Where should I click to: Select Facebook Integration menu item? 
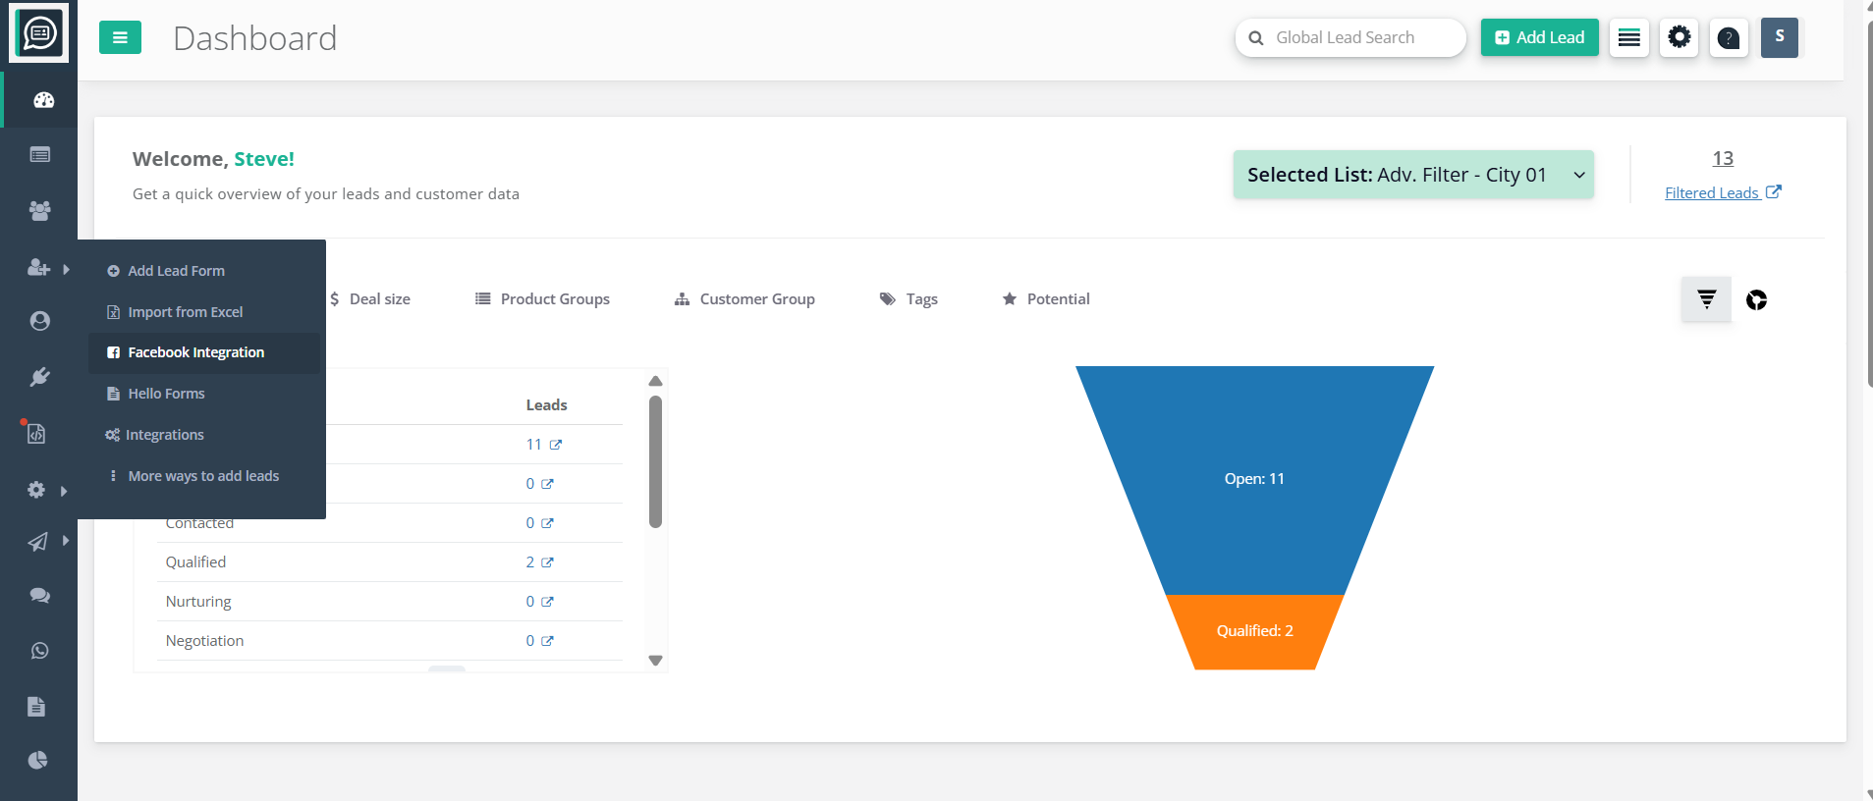coord(195,352)
